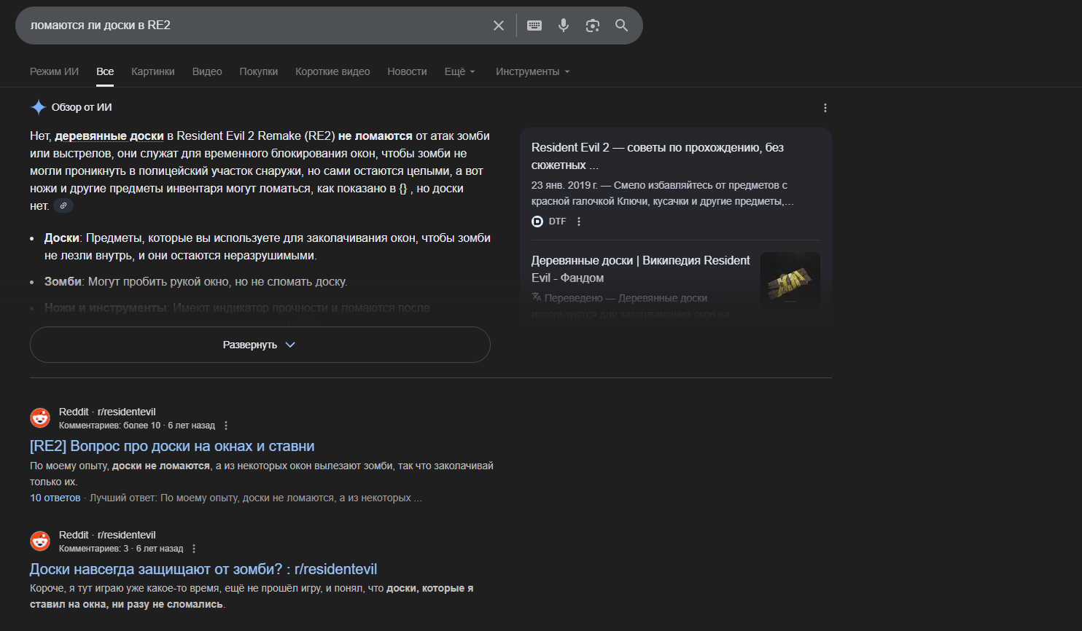Click in the search query field
This screenshot has height=631, width=1082.
pos(255,26)
